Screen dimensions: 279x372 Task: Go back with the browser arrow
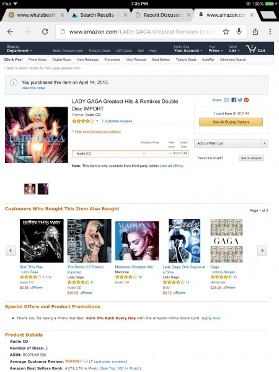(x=10, y=32)
